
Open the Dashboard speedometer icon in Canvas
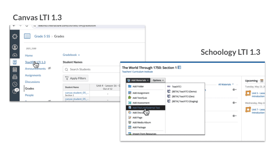coord(15,55)
